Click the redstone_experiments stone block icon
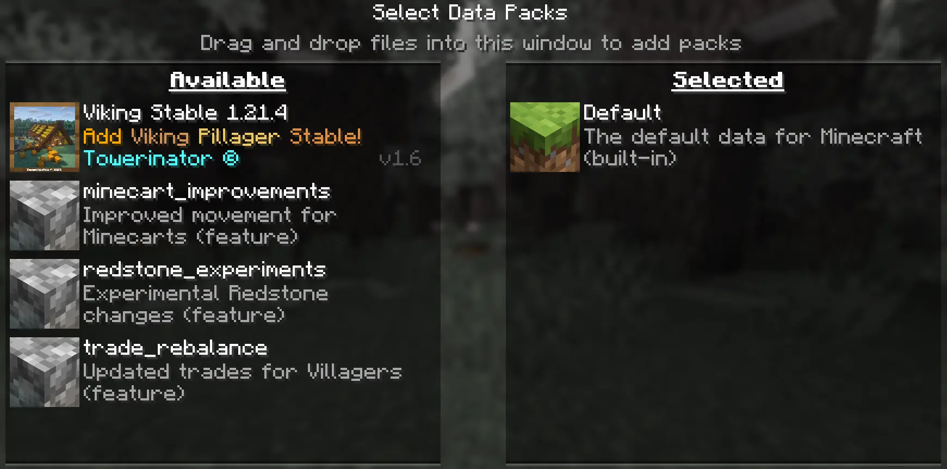 (45, 294)
